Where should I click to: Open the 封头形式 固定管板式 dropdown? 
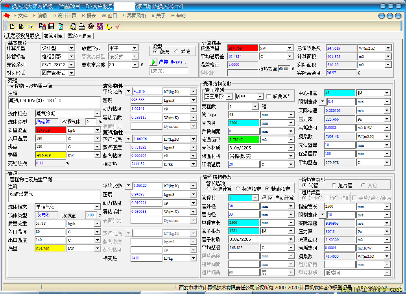[x=72, y=73]
